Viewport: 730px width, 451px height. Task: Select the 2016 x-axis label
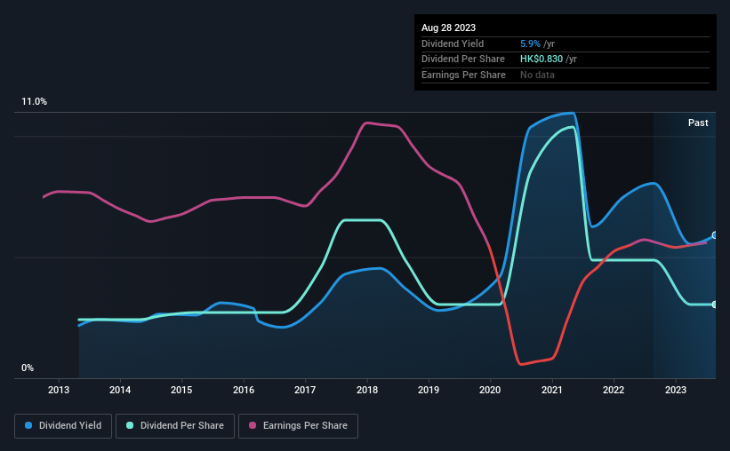pyautogui.click(x=244, y=390)
